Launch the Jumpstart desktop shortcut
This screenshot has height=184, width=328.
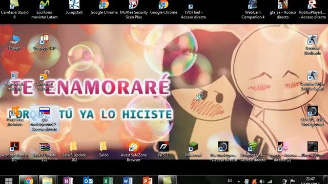coord(74,7)
